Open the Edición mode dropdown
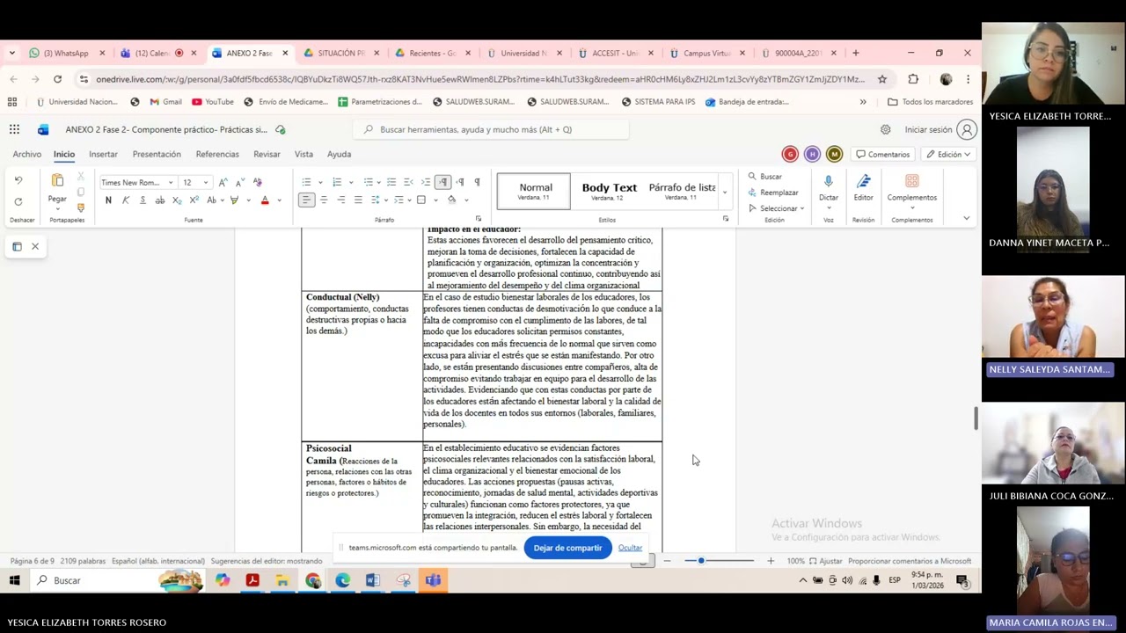1126x633 pixels. point(948,154)
